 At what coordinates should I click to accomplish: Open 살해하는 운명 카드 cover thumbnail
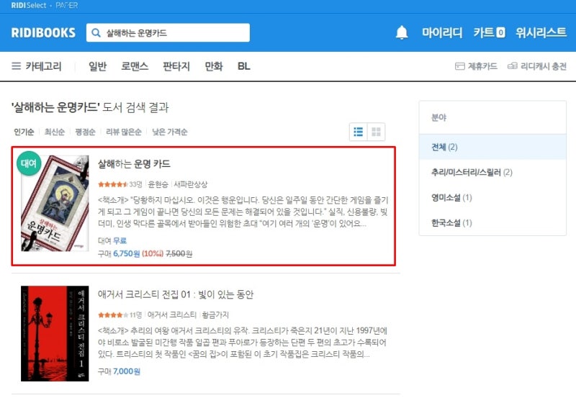coord(55,204)
